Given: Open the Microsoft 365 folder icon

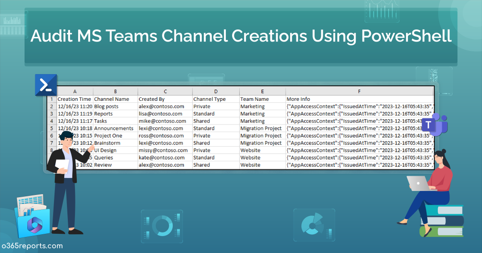Looking at the screenshot, I should 32,216.
